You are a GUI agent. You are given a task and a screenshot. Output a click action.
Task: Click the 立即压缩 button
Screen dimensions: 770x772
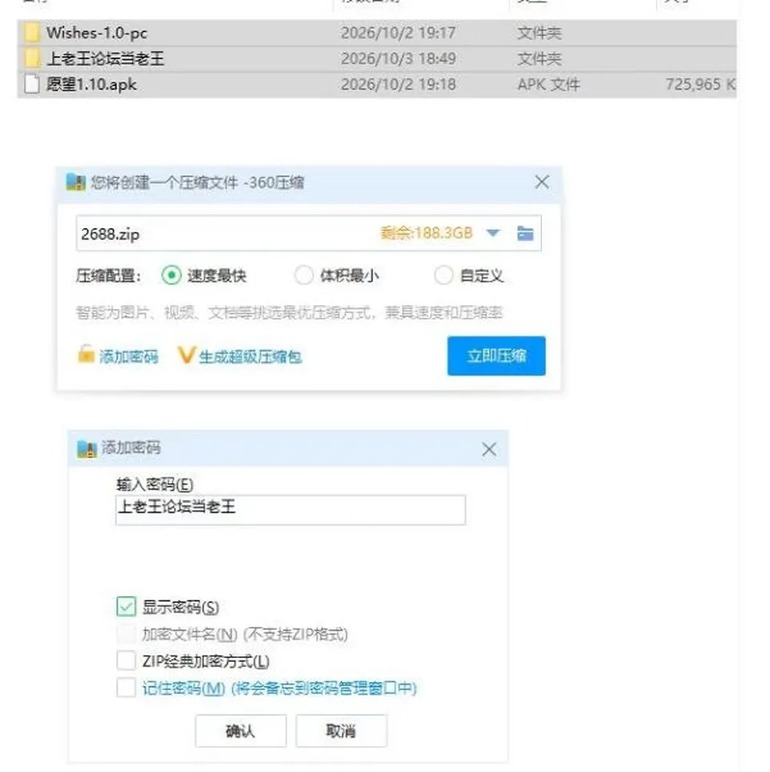coord(496,356)
